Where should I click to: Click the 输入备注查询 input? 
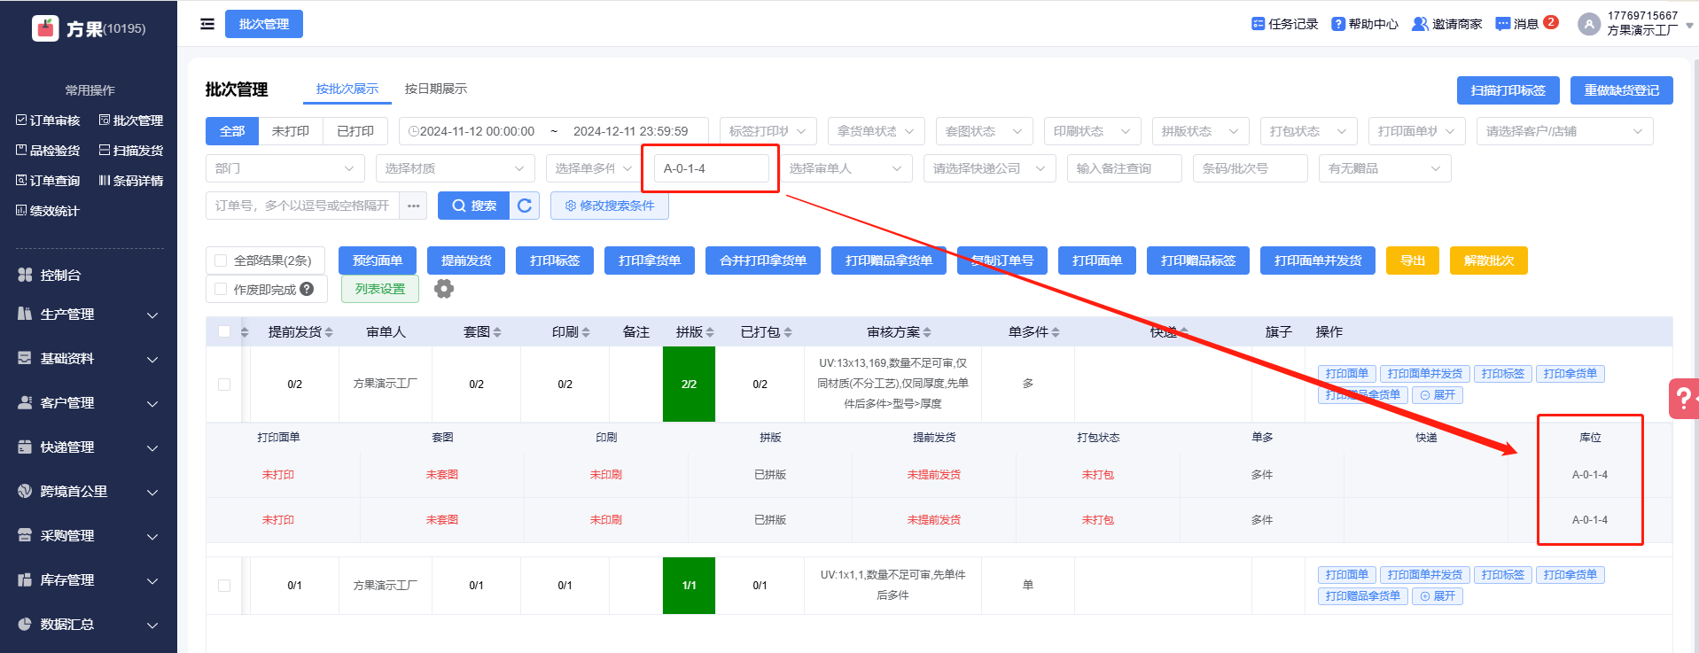[x=1125, y=168]
